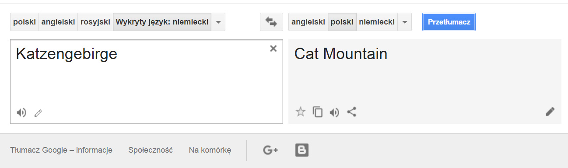Image resolution: width=568 pixels, height=168 pixels.
Task: Copy the translation to clipboard
Action: pyautogui.click(x=318, y=112)
